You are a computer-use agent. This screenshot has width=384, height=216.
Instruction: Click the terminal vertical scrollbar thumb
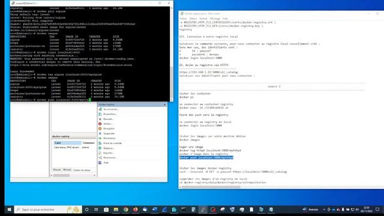pyautogui.click(x=172, y=82)
